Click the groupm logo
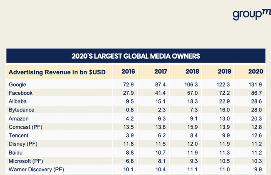 tap(252, 15)
